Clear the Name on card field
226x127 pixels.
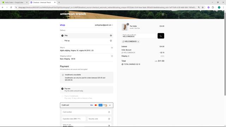(x=109, y=126)
